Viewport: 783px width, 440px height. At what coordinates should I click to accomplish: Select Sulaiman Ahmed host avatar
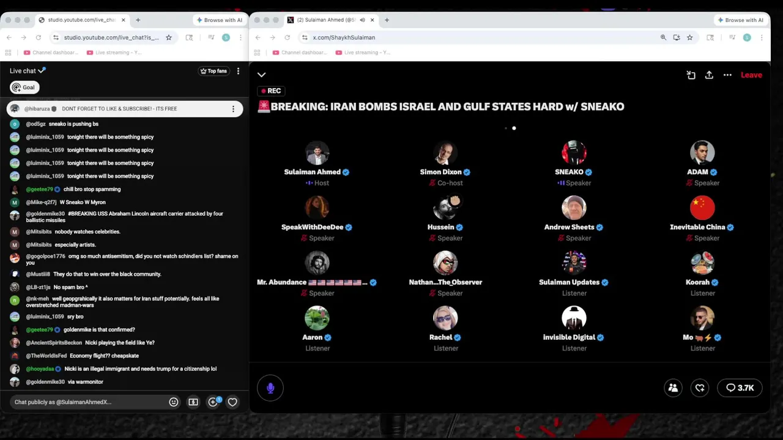click(x=317, y=153)
